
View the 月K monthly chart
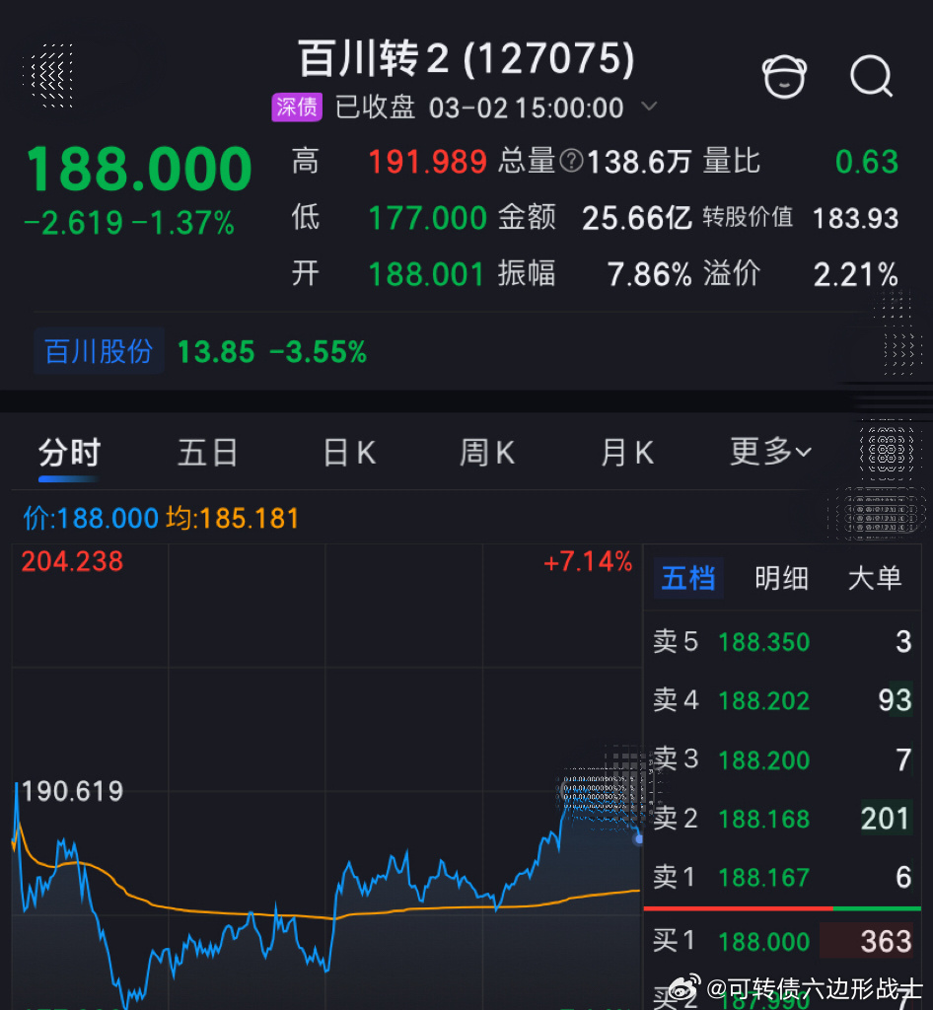626,453
